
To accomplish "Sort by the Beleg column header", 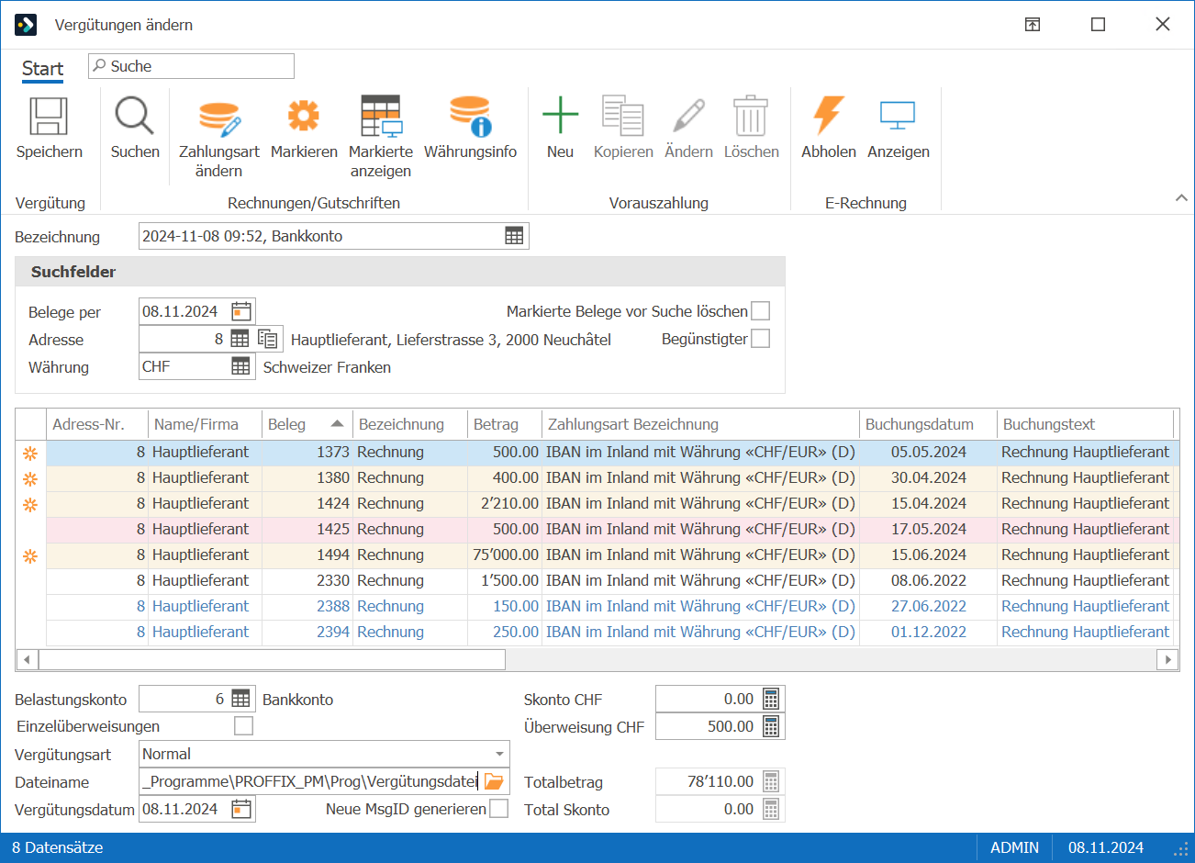I will pyautogui.click(x=307, y=424).
